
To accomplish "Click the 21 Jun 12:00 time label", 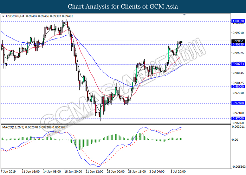I will tap(95, 171).
